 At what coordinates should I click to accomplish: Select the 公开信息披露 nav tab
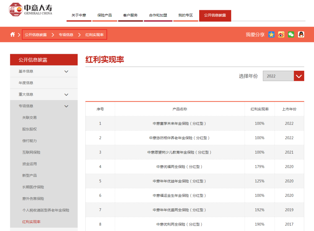coord(215,15)
